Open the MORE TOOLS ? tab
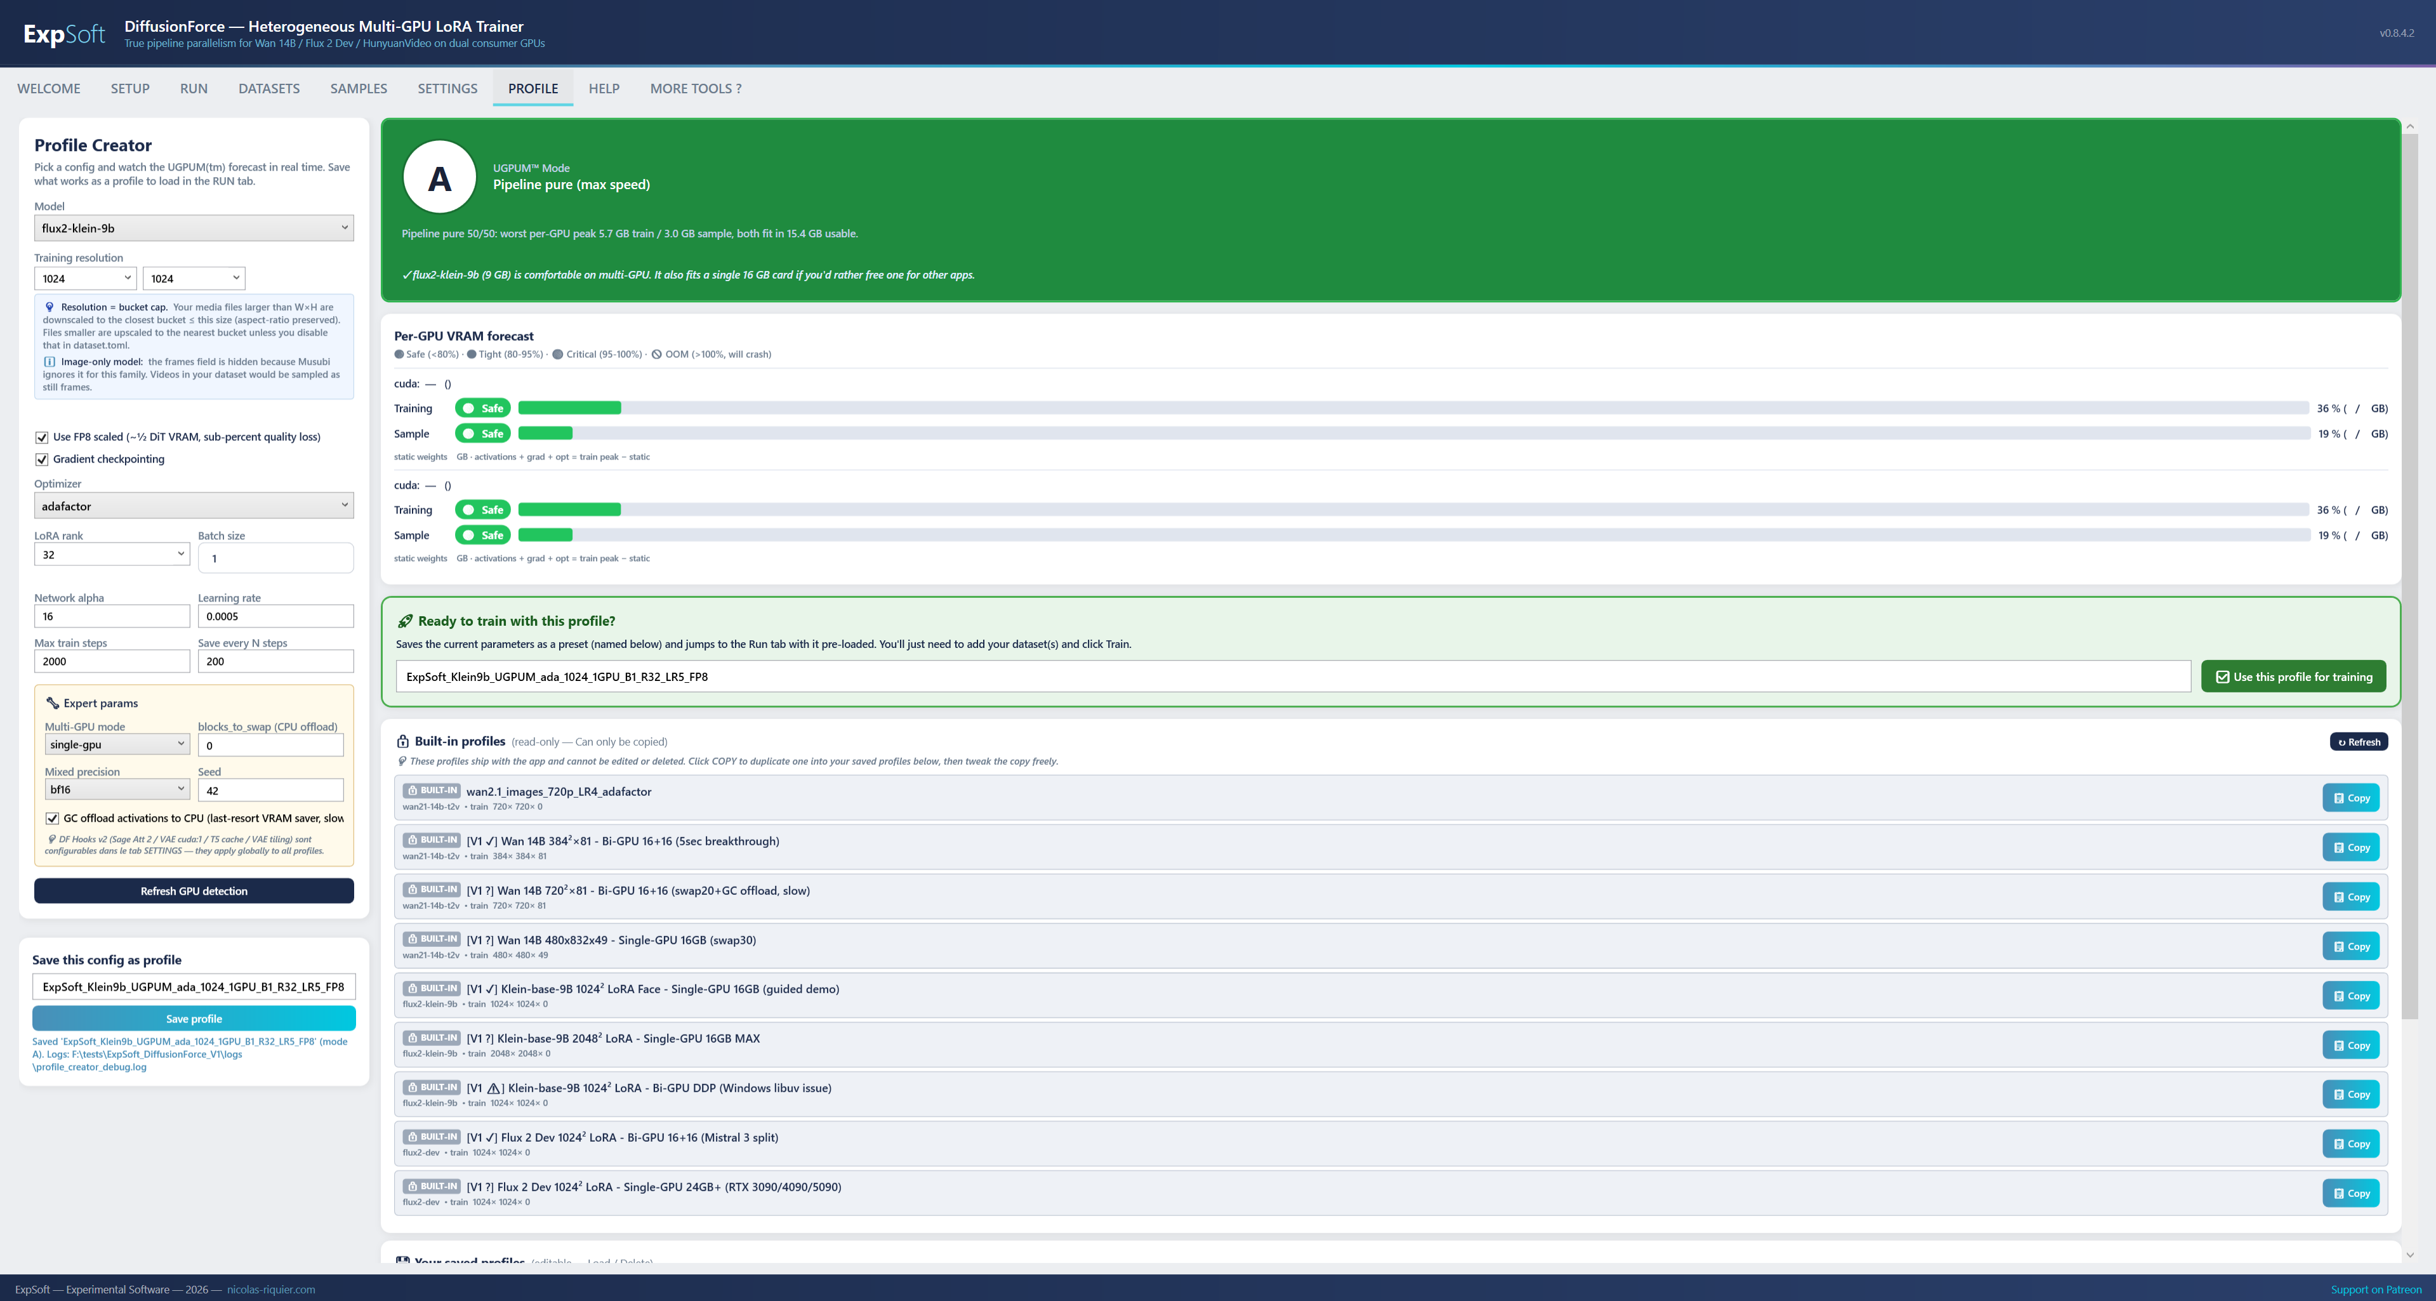 695,89
